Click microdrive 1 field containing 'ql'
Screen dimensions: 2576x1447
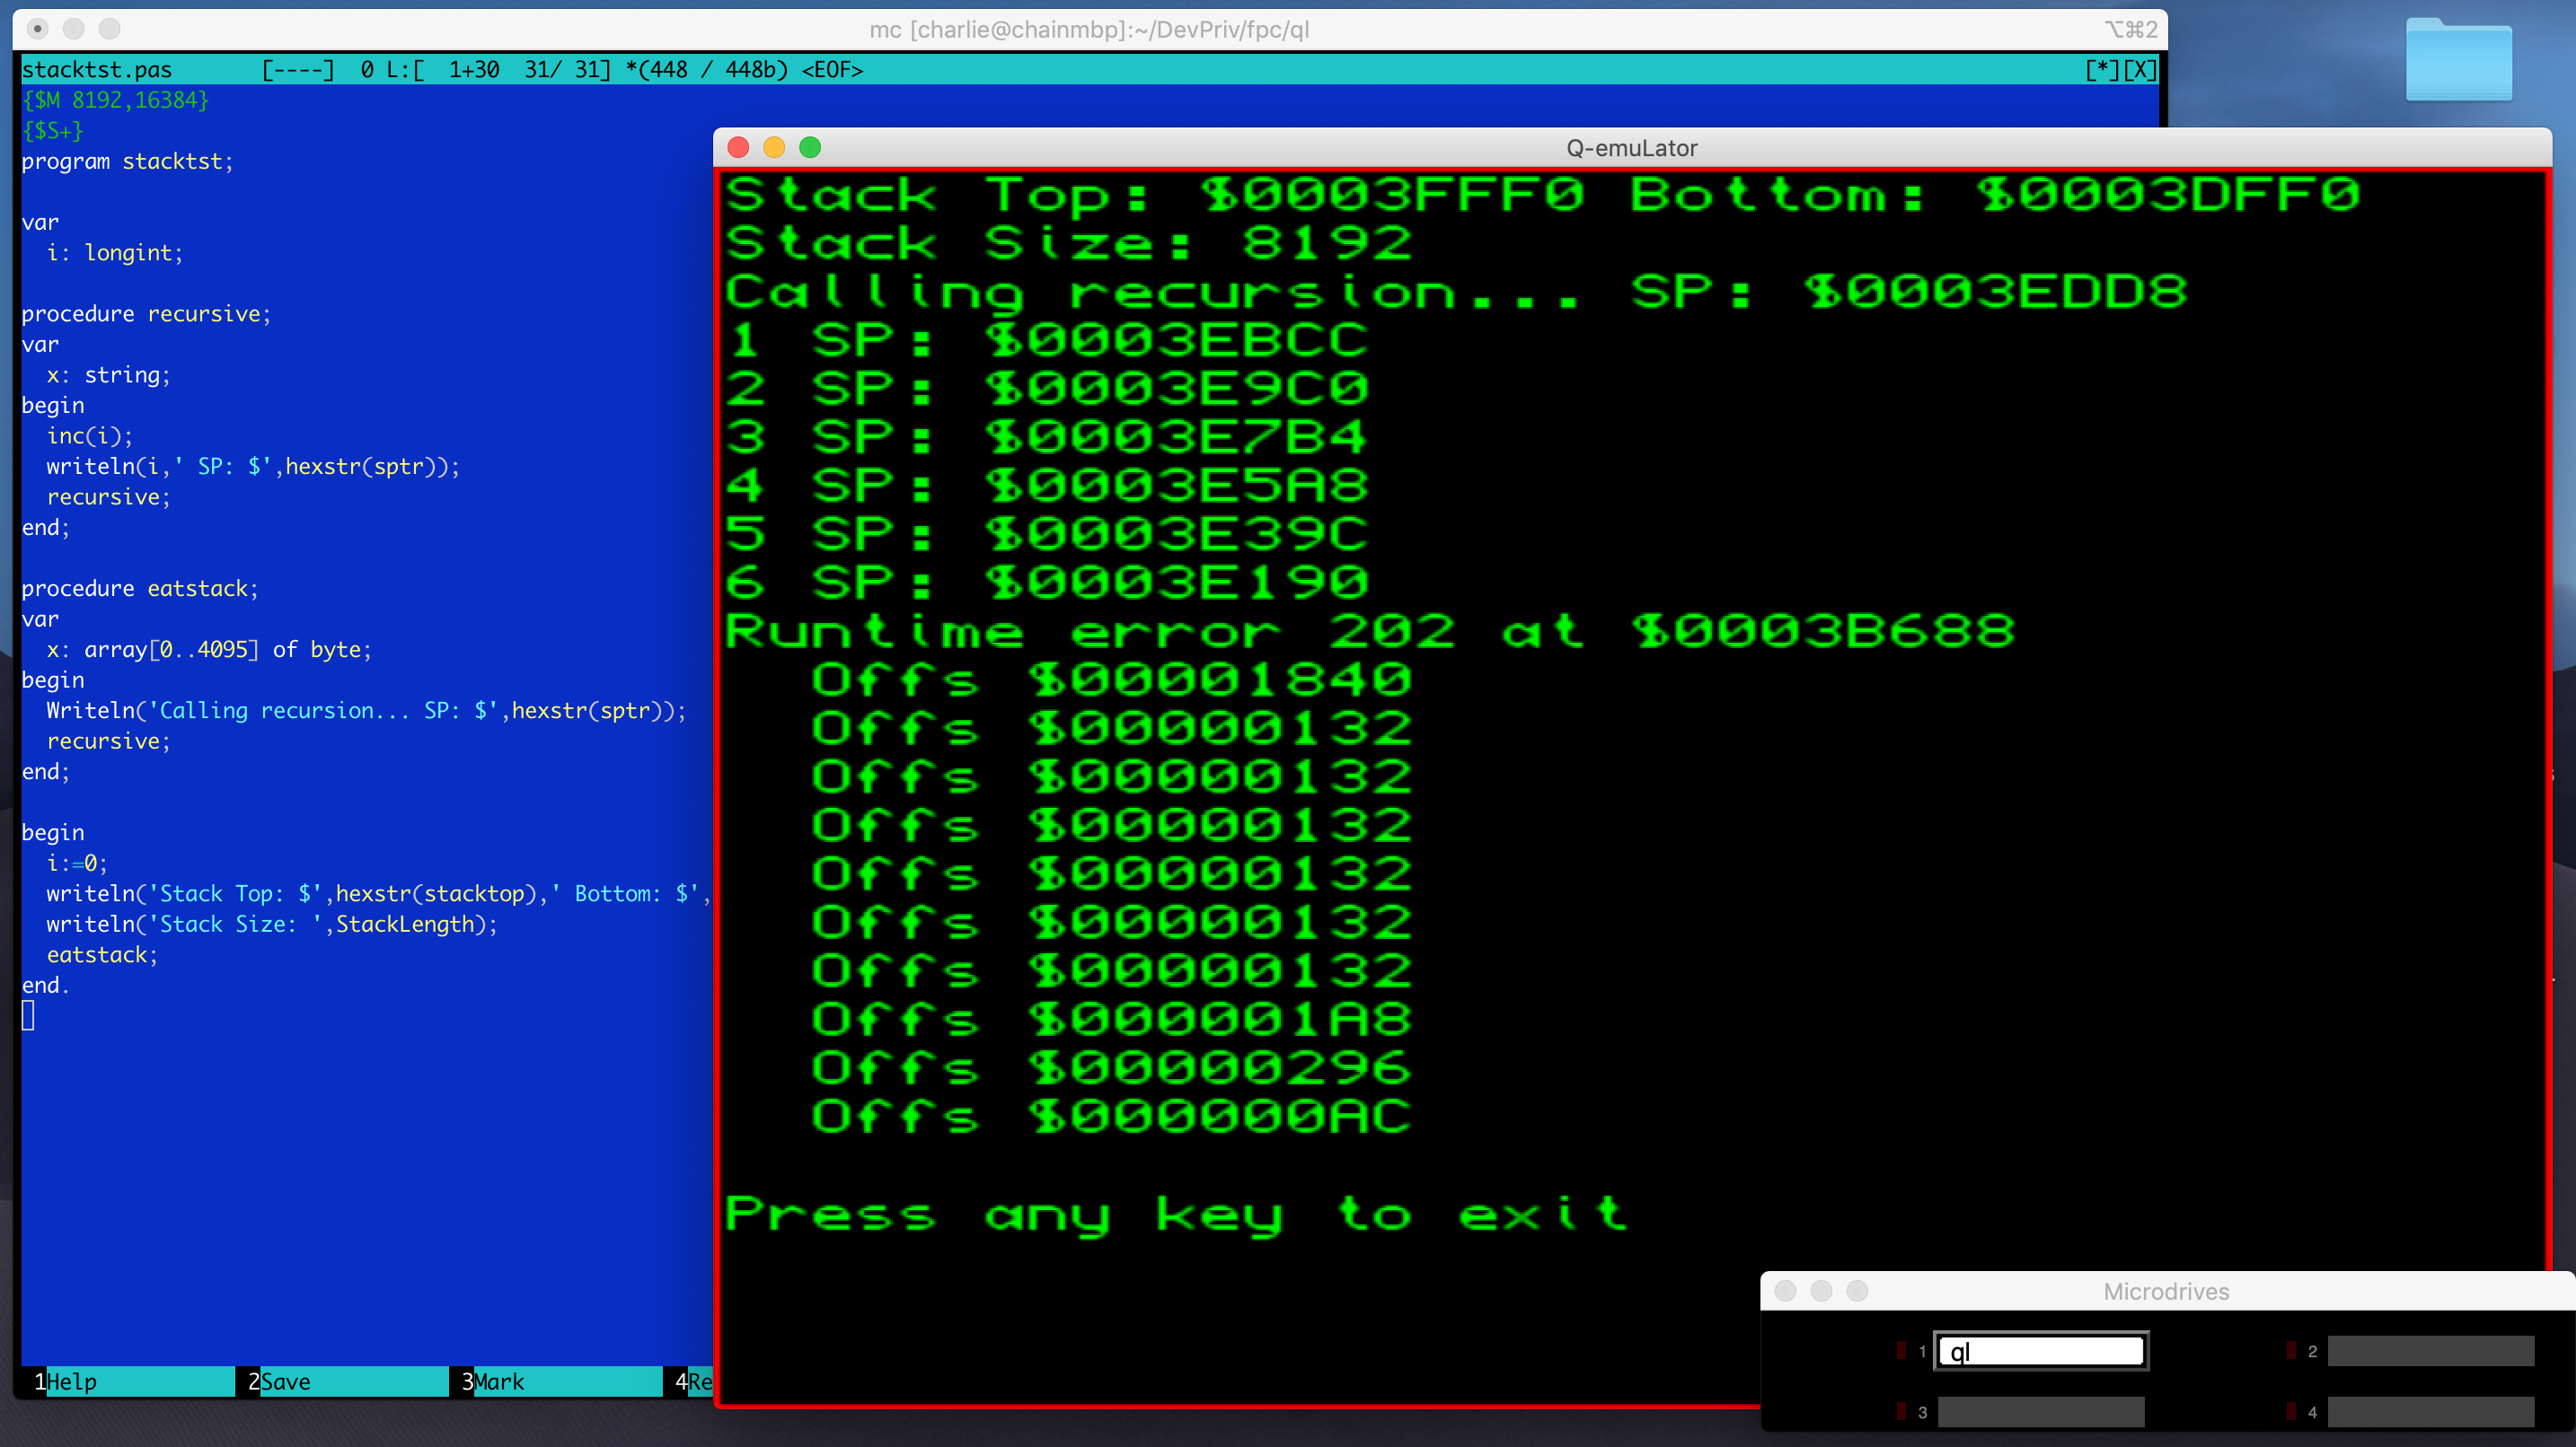point(2040,1351)
